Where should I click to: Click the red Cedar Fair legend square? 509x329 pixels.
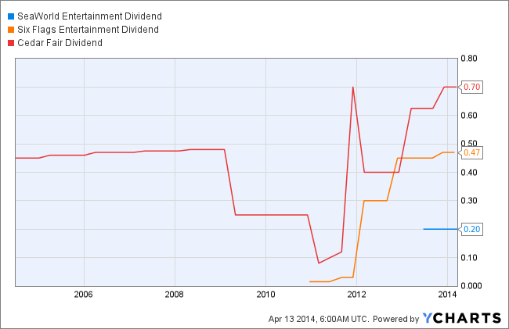click(11, 42)
